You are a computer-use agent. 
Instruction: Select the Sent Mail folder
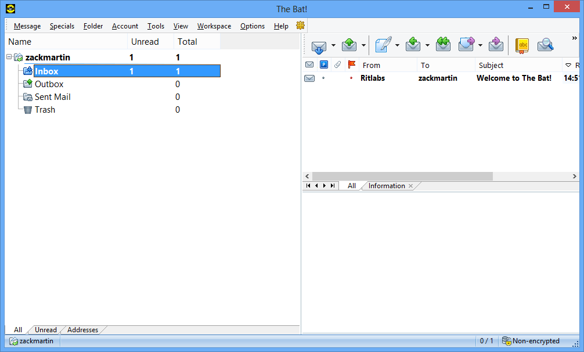tap(52, 97)
